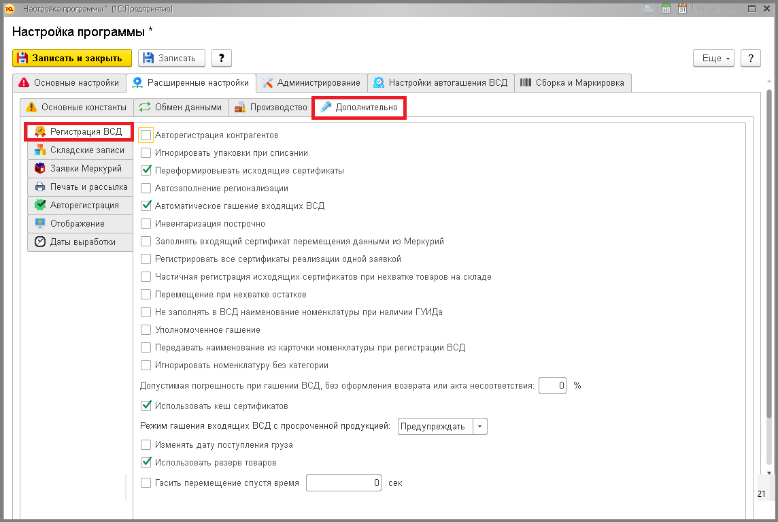Screen dimensions: 778x522
Task: Switch to Основные настройки tab
Action: [x=69, y=83]
